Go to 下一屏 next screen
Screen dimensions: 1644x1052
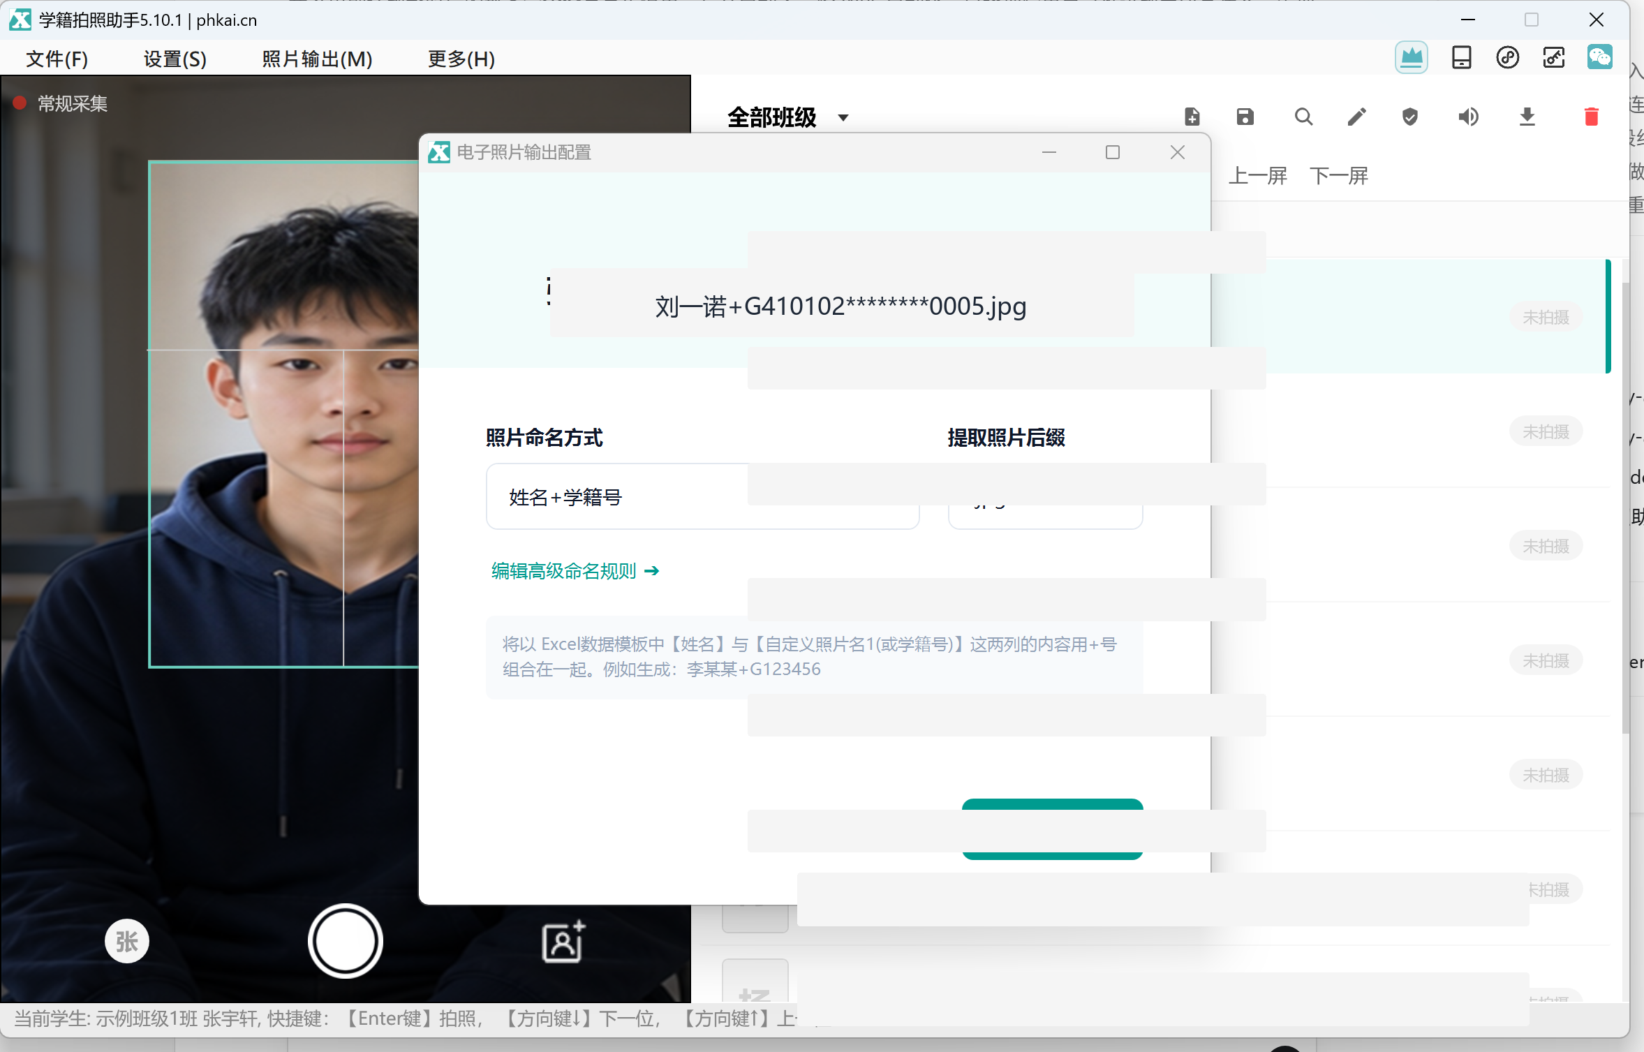(x=1338, y=175)
